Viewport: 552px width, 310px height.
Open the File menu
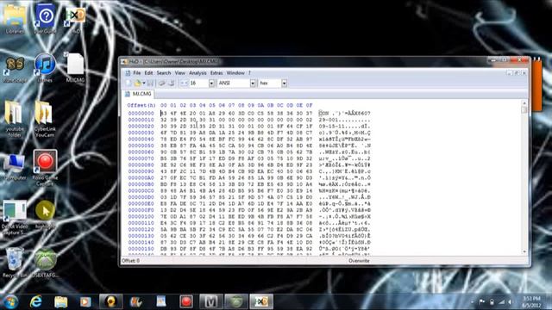tap(136, 73)
